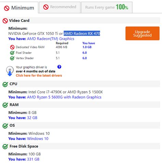Click green checkmark icon next to CPU
The width and height of the screenshot is (162, 163).
(x=5, y=84)
